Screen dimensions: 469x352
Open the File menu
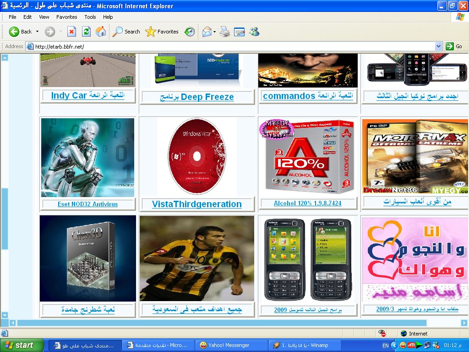12,17
